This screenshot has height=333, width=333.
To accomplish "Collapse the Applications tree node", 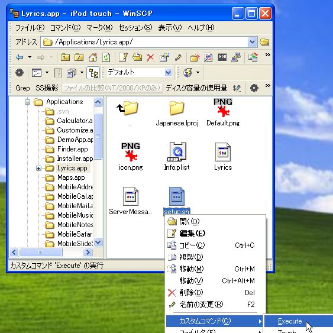I will tap(27, 102).
